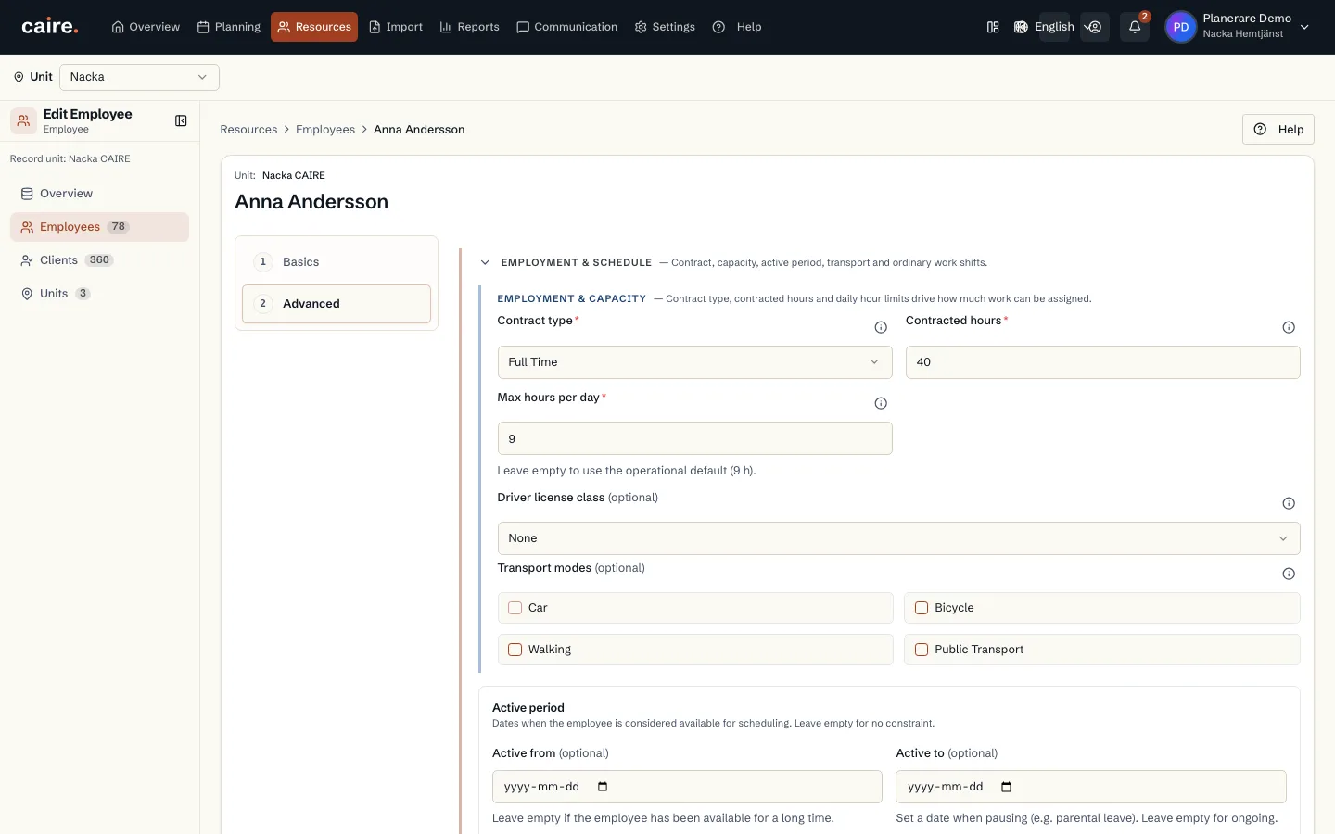Screen dimensions: 1335x834
Task: Show info tooltip for Max hours per day
Action: 881,403
